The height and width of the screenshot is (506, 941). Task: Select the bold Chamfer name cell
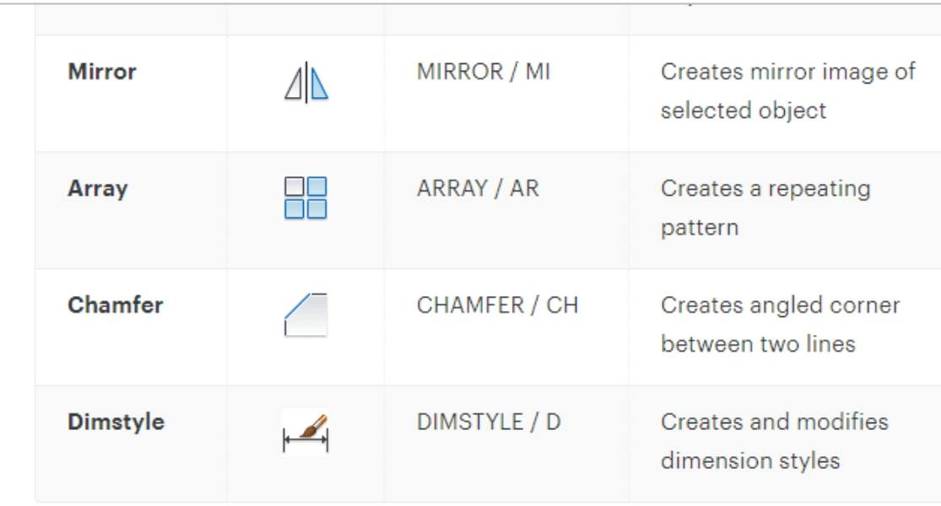(x=116, y=305)
